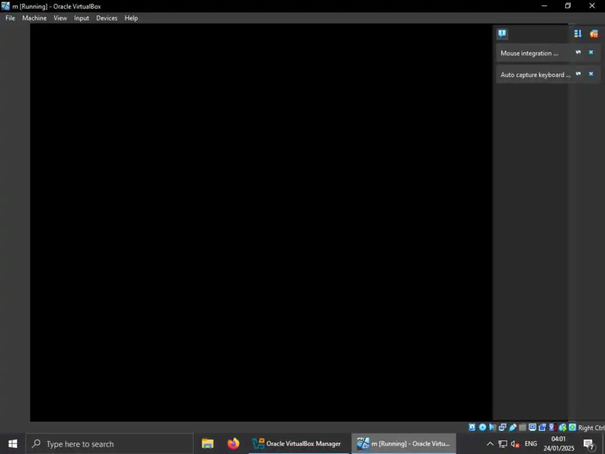Open the Input menu
This screenshot has width=605, height=454.
(81, 18)
